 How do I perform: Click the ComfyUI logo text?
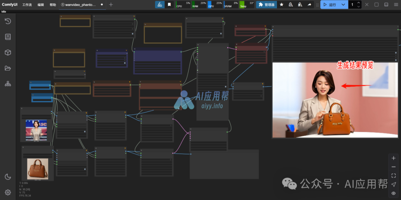(10, 4)
